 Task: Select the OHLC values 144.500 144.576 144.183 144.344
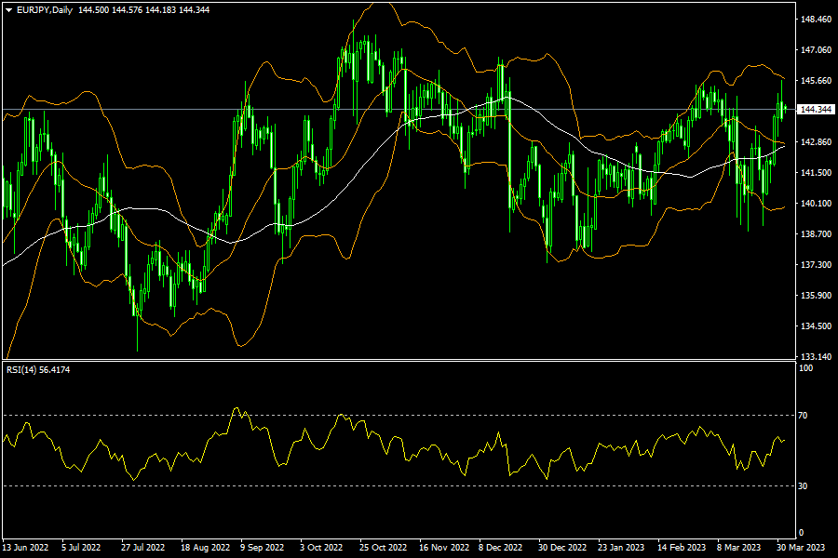click(x=143, y=10)
